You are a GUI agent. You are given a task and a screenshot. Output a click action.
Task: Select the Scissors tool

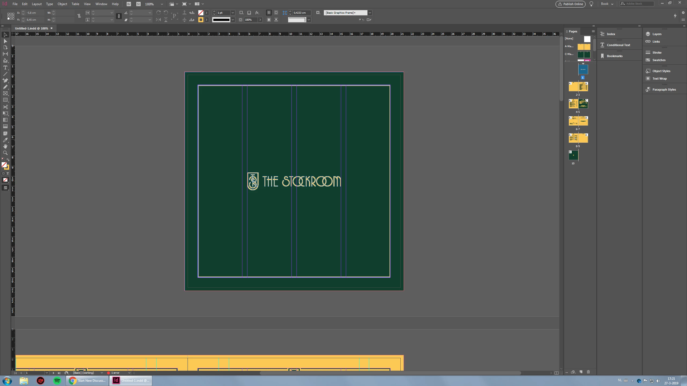(5, 107)
